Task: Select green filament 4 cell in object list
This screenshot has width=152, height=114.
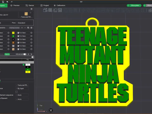Action: click(28, 69)
